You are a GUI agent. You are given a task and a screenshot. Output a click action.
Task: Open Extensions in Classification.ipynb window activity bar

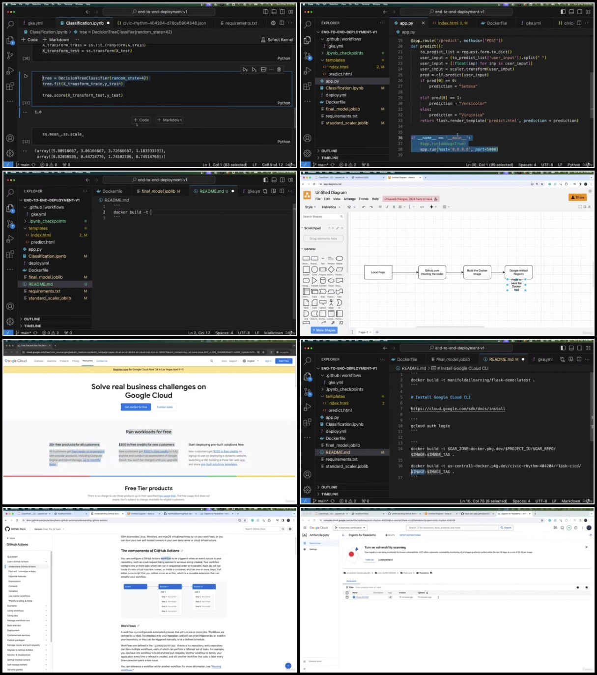point(10,86)
